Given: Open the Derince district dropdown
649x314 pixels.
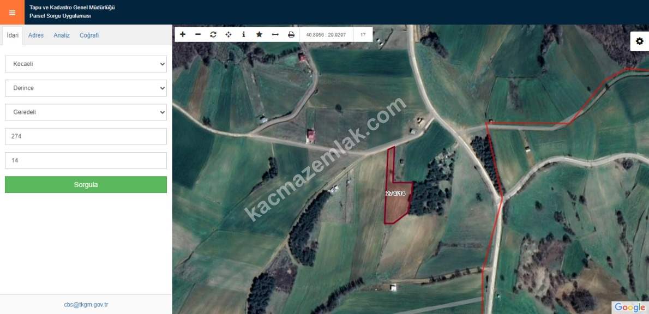Looking at the screenshot, I should pyautogui.click(x=86, y=88).
